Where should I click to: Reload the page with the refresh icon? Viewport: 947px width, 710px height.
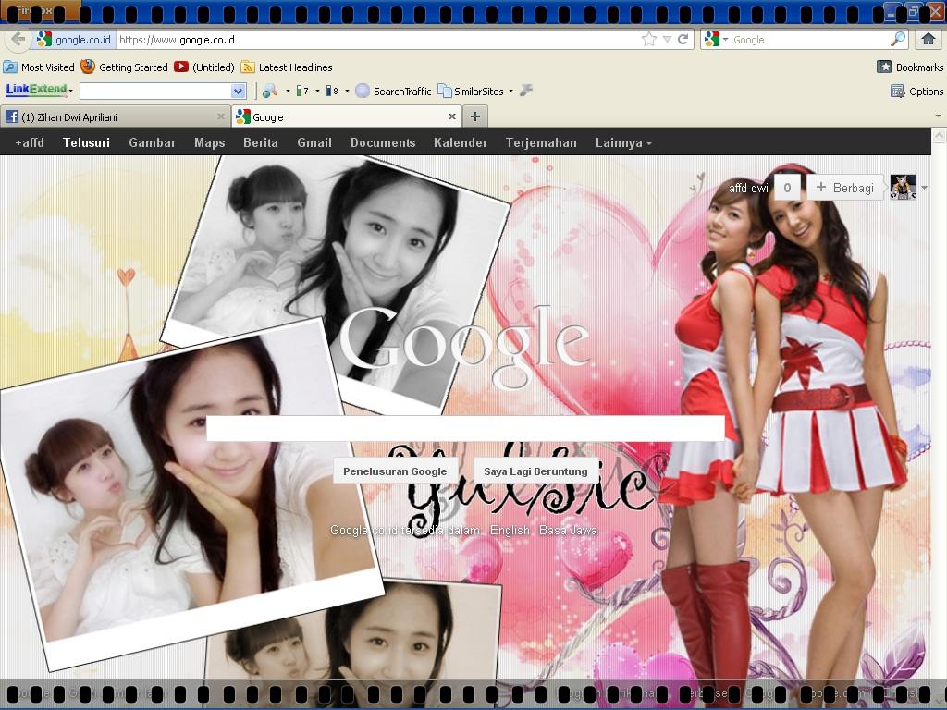coord(683,40)
